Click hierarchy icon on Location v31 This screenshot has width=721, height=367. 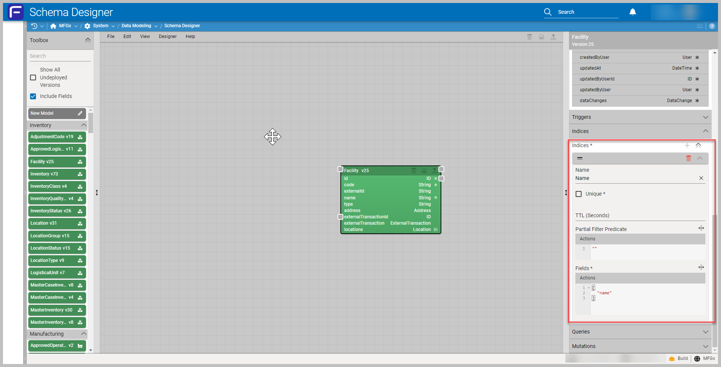[x=80, y=224]
